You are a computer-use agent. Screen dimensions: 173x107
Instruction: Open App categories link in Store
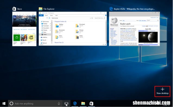(x=24, y=29)
